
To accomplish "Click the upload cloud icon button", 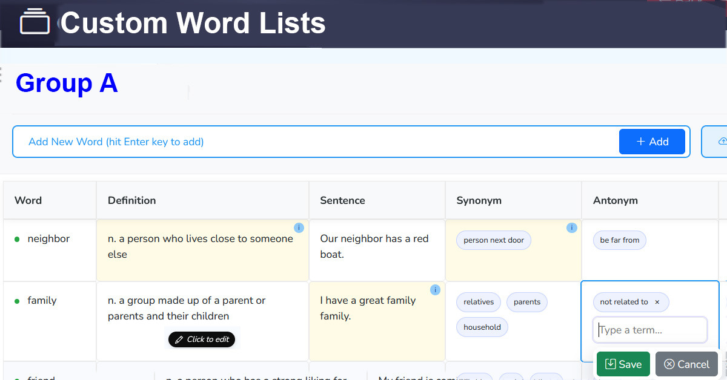I will point(722,142).
